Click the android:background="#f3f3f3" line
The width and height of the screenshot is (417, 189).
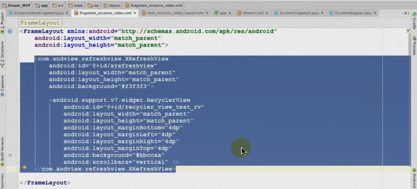click(101, 86)
